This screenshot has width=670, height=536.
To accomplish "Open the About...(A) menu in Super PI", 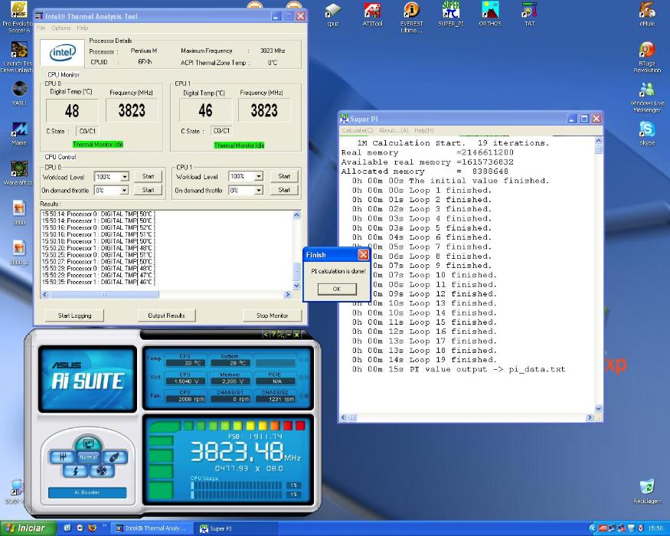I will click(x=394, y=130).
